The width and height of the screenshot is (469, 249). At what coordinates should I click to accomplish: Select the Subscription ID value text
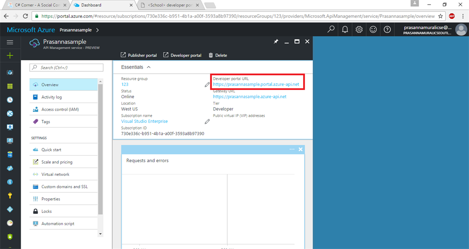(163, 133)
